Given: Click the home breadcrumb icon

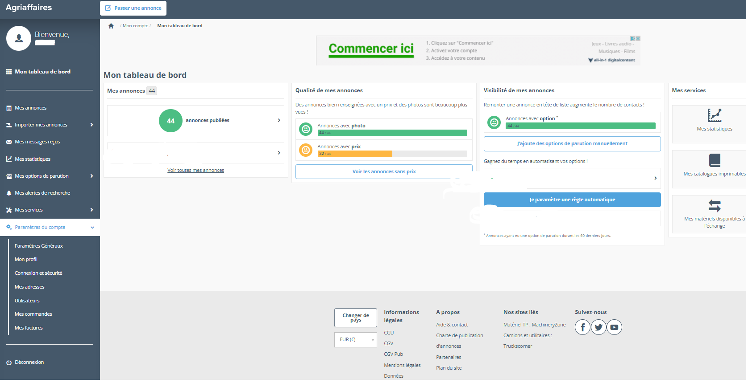Looking at the screenshot, I should pyautogui.click(x=111, y=26).
